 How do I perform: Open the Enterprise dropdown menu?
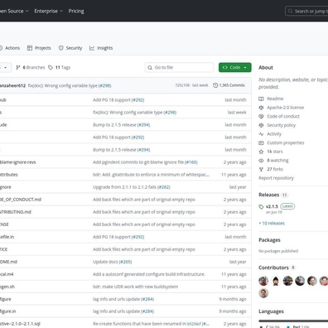click(49, 11)
